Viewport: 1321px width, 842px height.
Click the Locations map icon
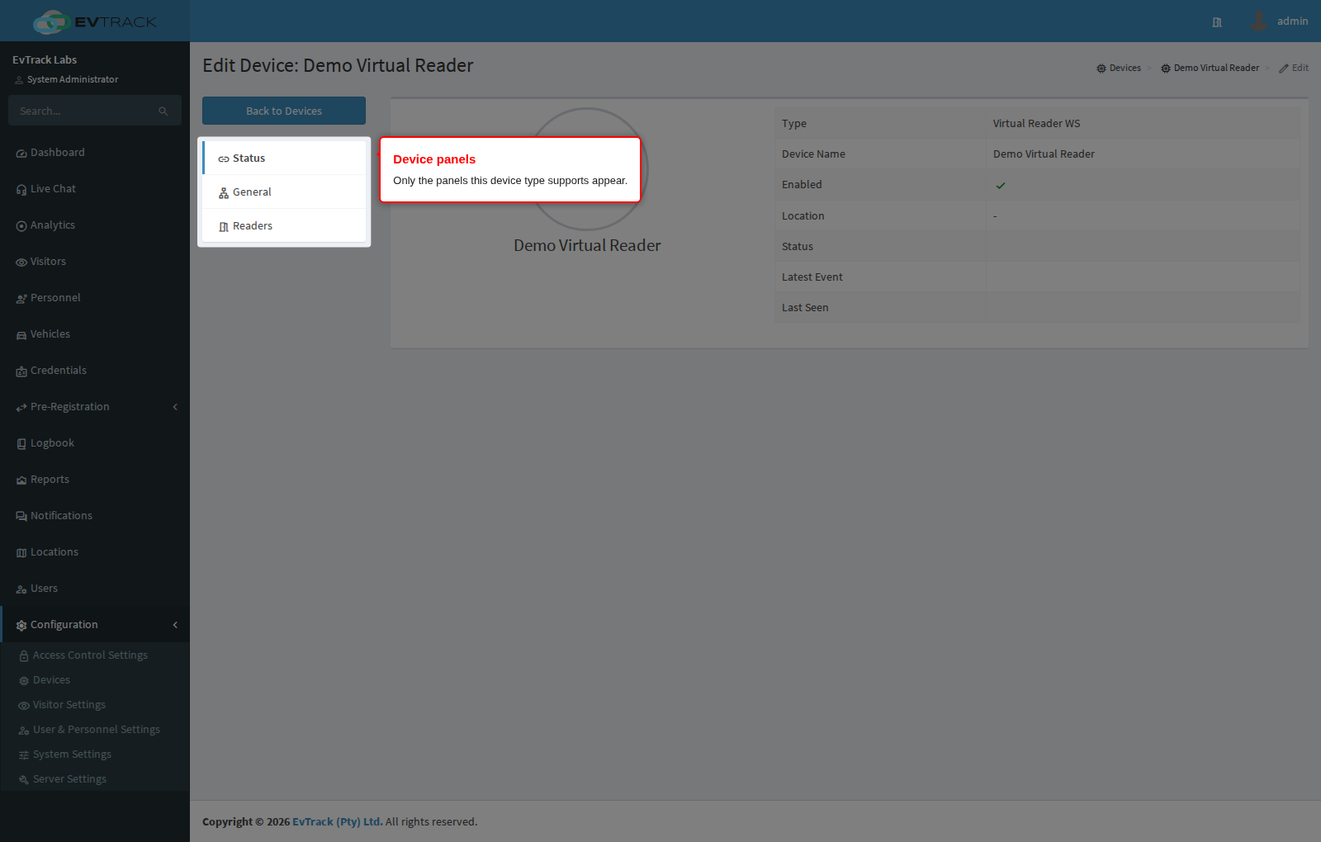tap(21, 553)
